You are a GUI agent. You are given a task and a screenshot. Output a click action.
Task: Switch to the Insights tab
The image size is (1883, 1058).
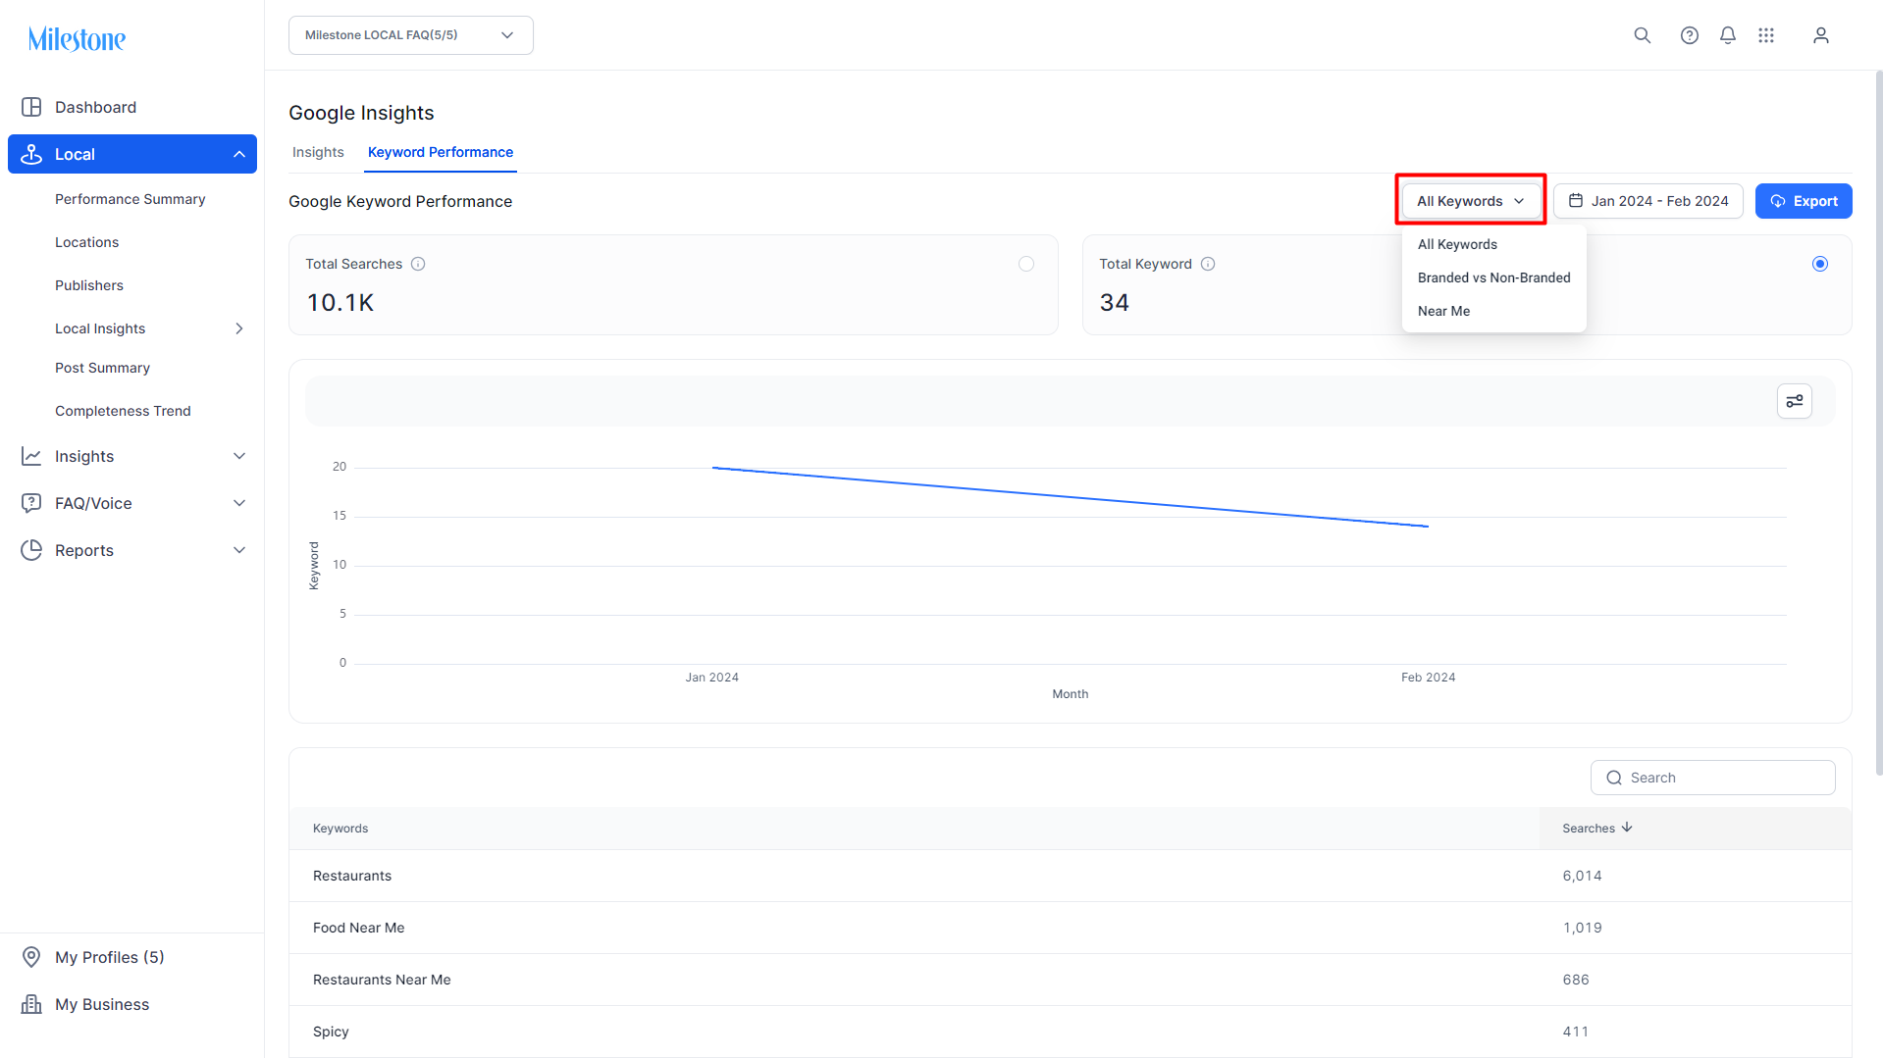tap(318, 152)
